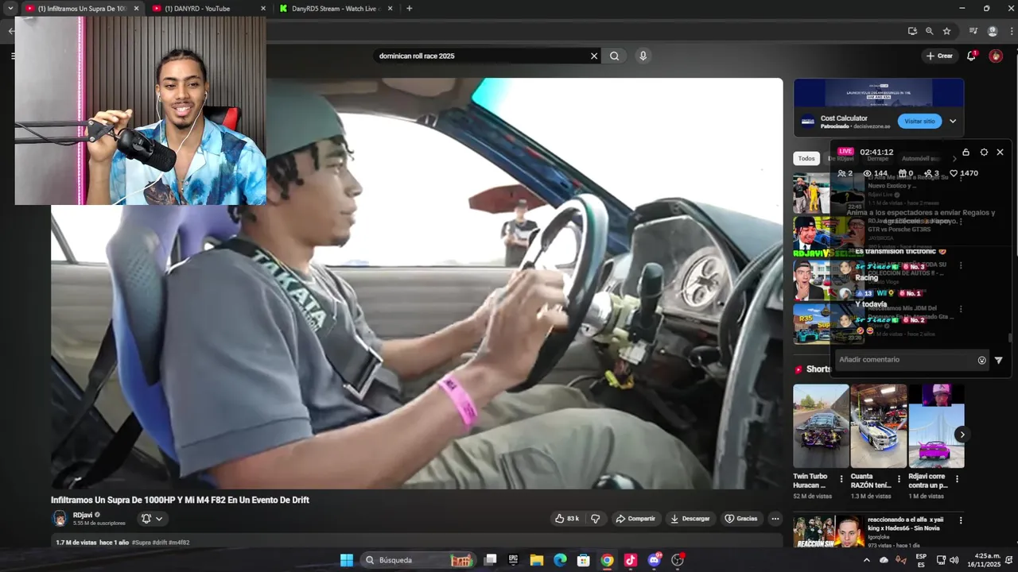Open Google Chrome from taskbar

[607, 560]
